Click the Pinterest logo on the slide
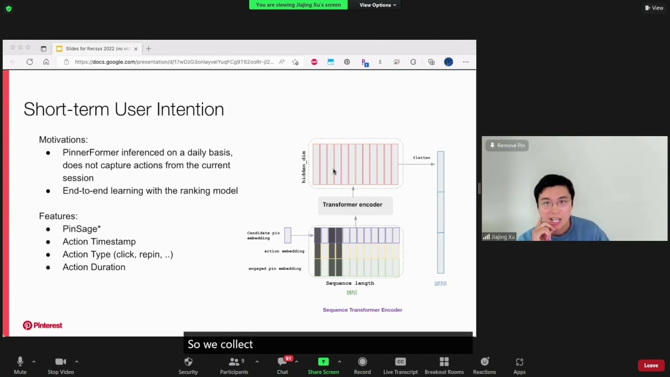 click(42, 325)
